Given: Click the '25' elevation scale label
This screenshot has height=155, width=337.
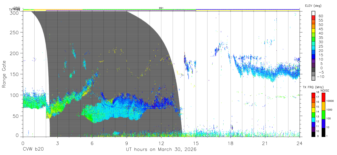Looking at the screenshot, I should 321,46.
